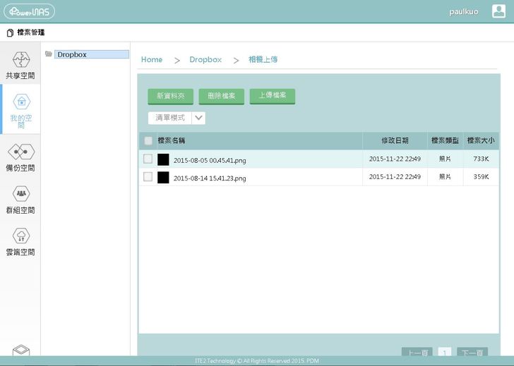Select the 我的空間 my space icon
The width and height of the screenshot is (514, 366).
tap(20, 102)
